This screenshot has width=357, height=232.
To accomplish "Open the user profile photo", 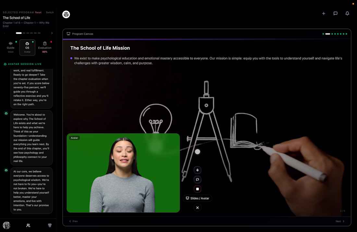I will tap(6, 226).
